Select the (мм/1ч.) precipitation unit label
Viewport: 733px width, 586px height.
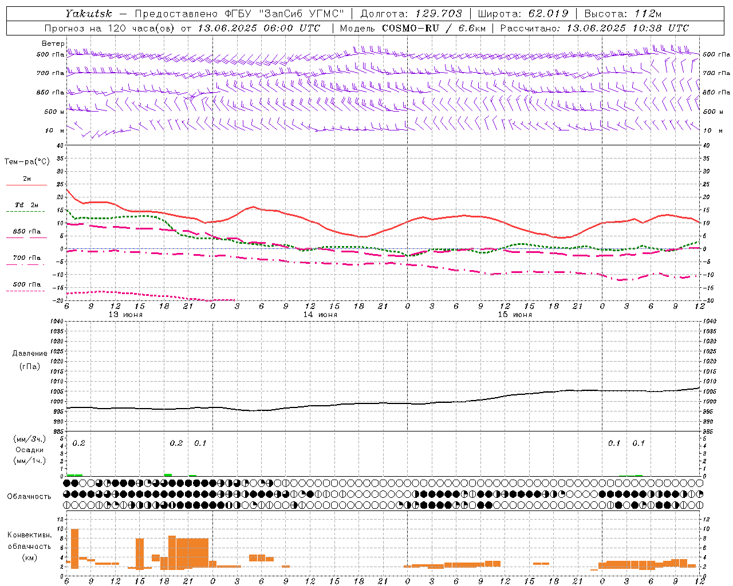(x=30, y=461)
